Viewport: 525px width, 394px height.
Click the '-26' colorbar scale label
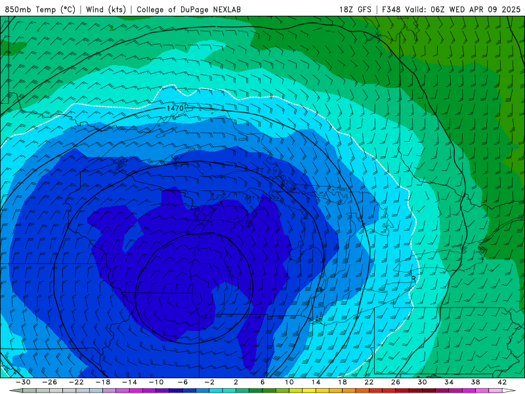(50, 382)
